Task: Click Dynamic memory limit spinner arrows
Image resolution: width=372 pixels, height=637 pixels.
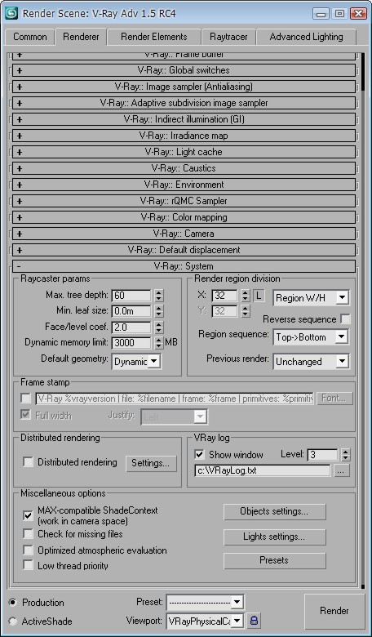Action: [x=159, y=343]
